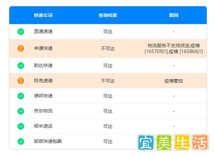The height and width of the screenshot is (156, 215).
Task: Click 可达 result in 顺丰速运 row
Action: (108, 126)
